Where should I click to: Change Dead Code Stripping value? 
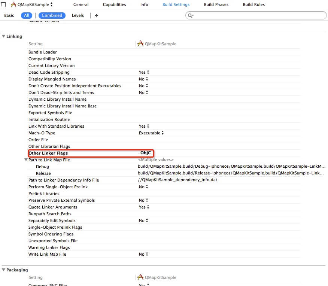144,72
